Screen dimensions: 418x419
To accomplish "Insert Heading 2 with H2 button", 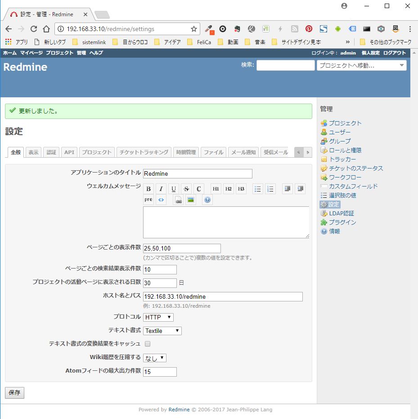I will click(228, 189).
